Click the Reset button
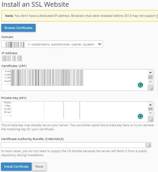 pyautogui.click(x=39, y=167)
